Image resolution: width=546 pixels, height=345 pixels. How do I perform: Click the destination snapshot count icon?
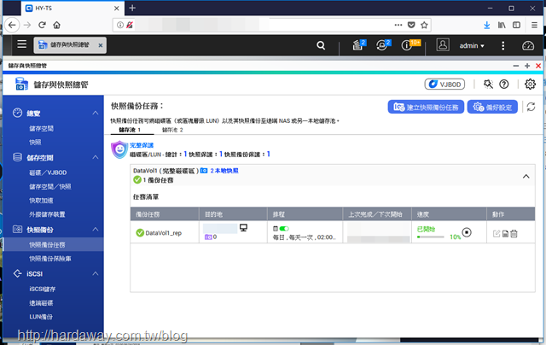coord(208,237)
